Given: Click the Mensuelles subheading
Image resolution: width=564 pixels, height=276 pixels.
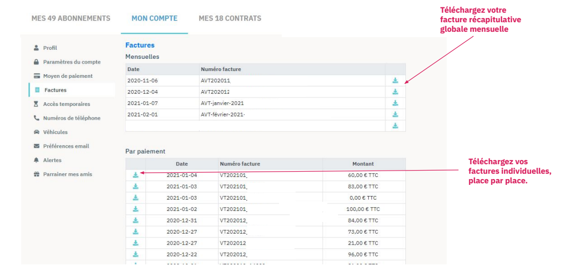Looking at the screenshot, I should coord(142,56).
